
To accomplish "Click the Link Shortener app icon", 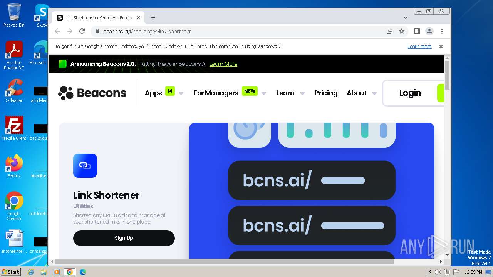I will (85, 165).
